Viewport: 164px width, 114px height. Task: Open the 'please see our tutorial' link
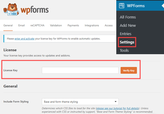[x=117, y=108]
